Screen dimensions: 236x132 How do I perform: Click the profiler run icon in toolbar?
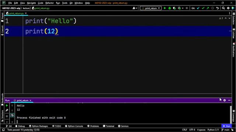point(179,8)
